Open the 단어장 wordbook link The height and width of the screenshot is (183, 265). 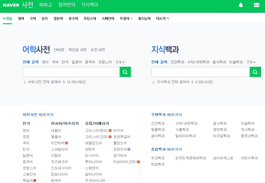click(59, 49)
